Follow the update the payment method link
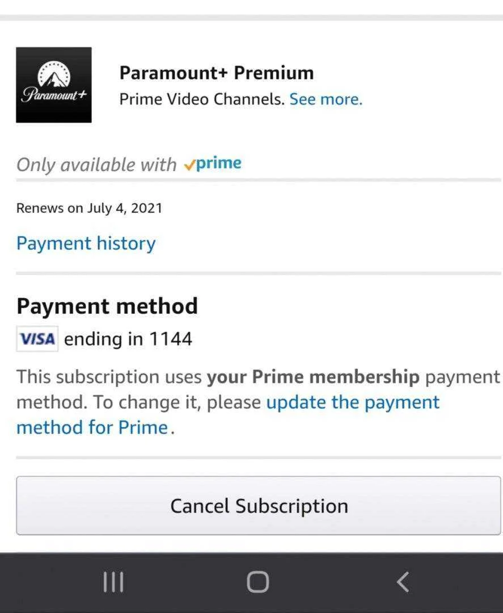 click(353, 402)
